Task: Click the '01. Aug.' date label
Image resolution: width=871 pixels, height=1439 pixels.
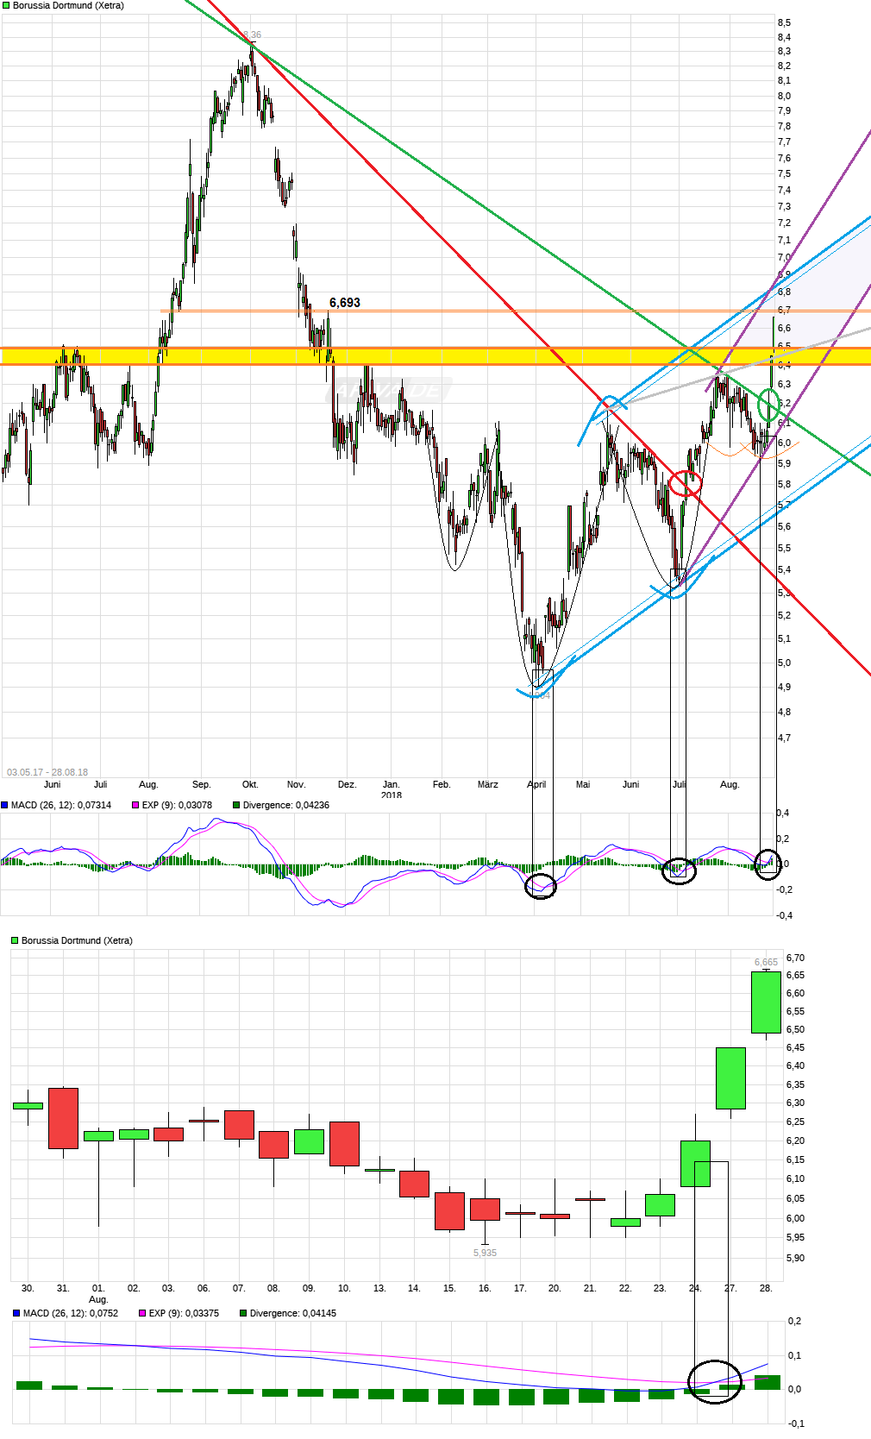Action: click(x=98, y=1293)
